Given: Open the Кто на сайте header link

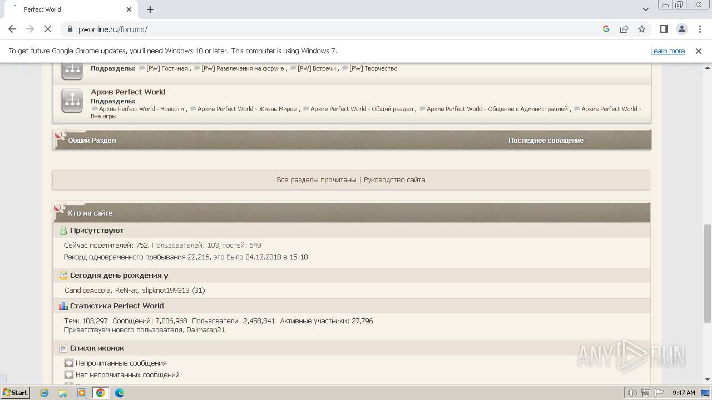Looking at the screenshot, I should pyautogui.click(x=90, y=213).
